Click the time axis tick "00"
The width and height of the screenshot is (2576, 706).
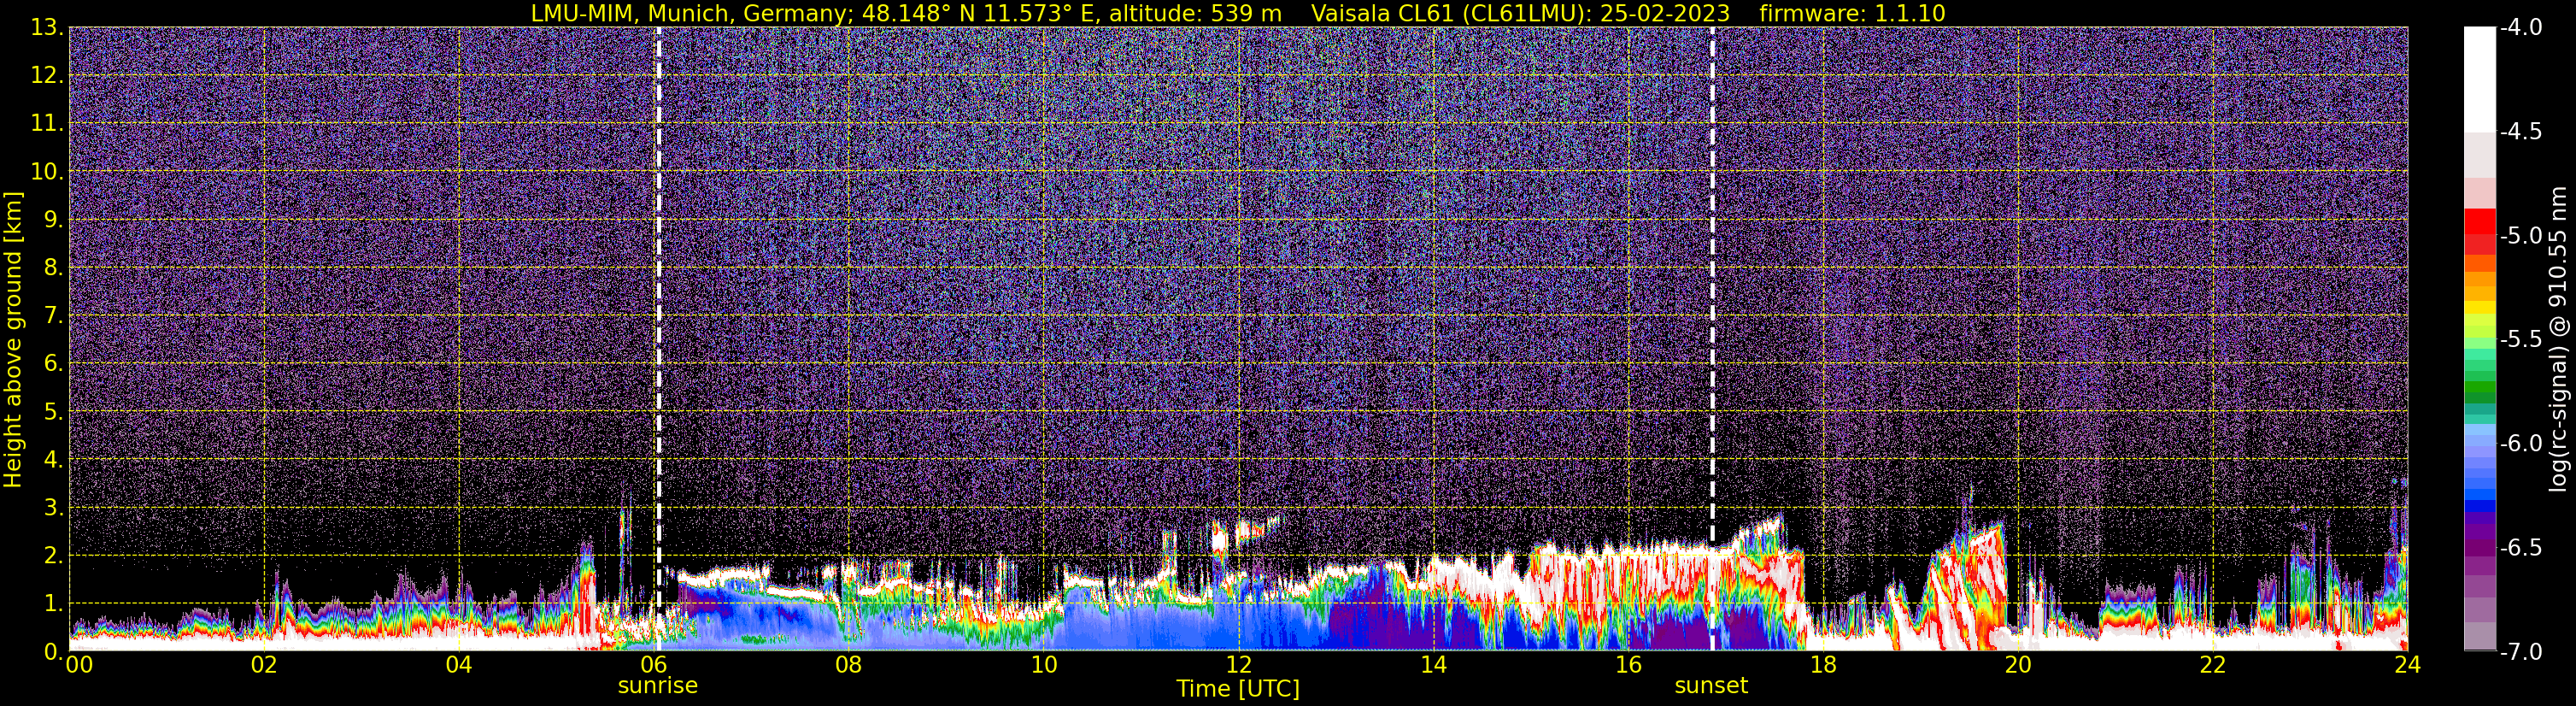[x=77, y=665]
